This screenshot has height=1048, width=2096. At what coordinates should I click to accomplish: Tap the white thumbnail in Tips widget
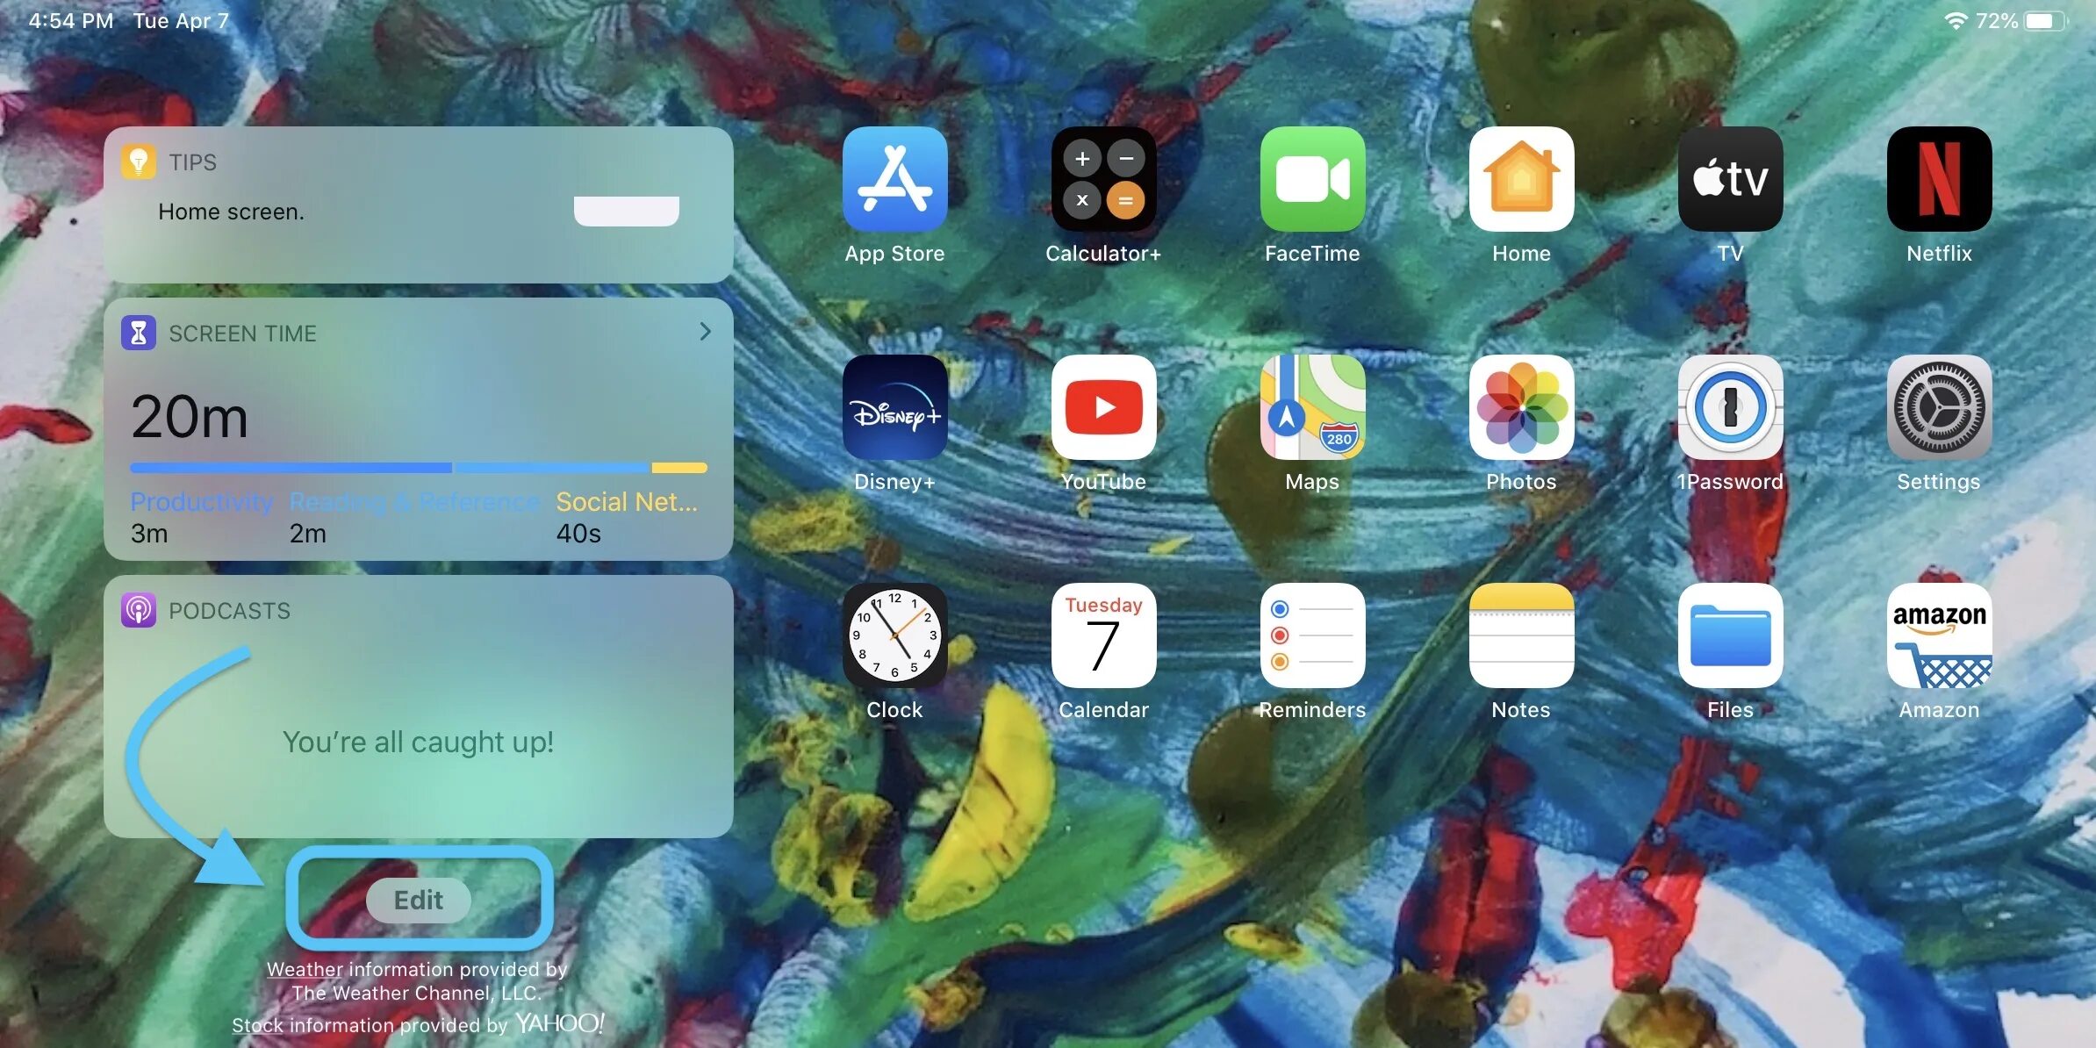coord(627,211)
